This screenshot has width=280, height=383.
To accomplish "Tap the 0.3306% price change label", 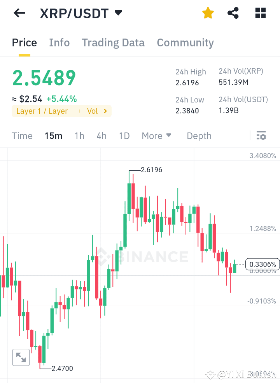I will click(x=263, y=264).
